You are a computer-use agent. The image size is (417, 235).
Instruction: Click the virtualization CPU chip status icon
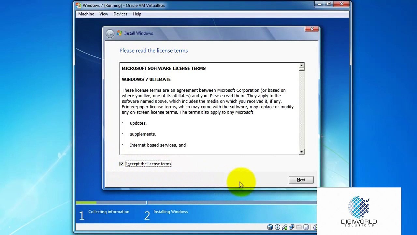point(306,227)
